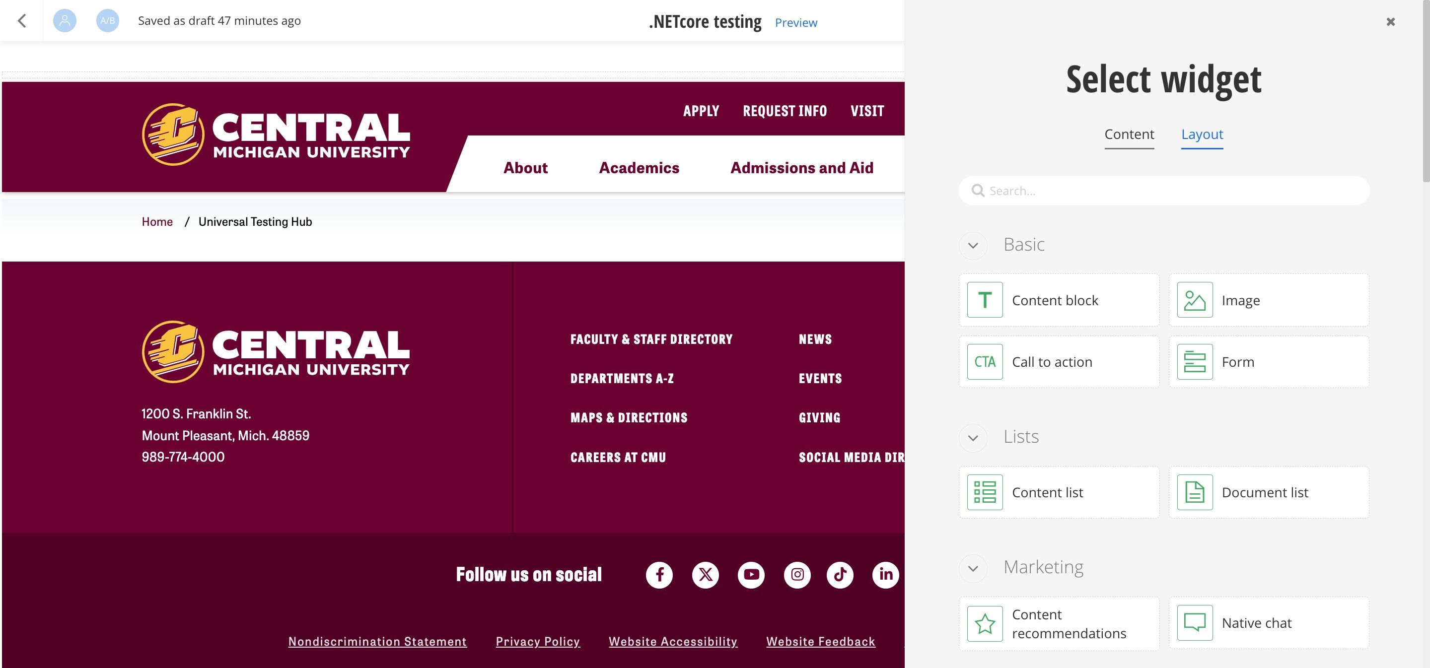
Task: Open the Preview link
Action: click(795, 23)
